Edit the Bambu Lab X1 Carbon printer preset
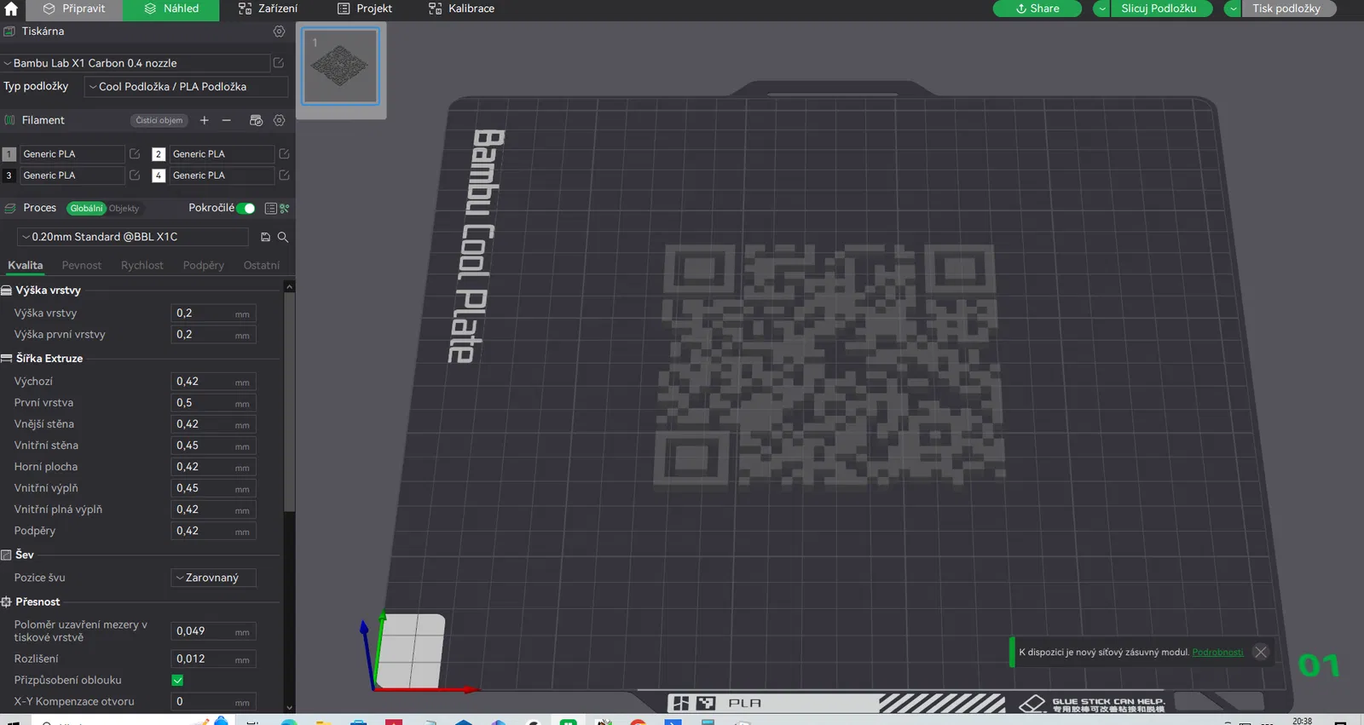The width and height of the screenshot is (1364, 725). click(x=278, y=63)
